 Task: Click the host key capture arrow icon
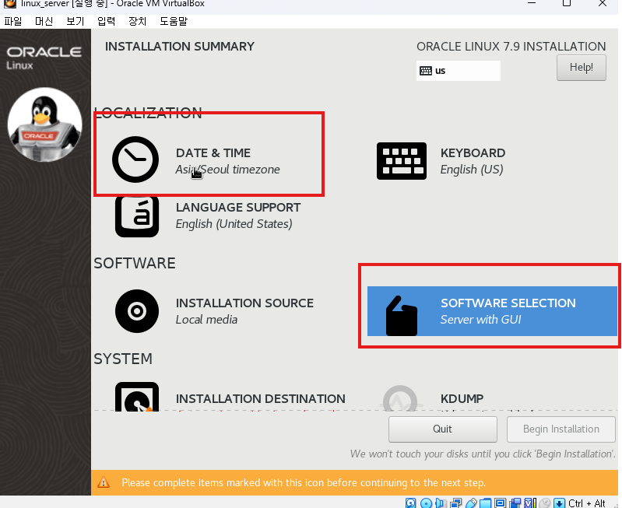[x=559, y=503]
